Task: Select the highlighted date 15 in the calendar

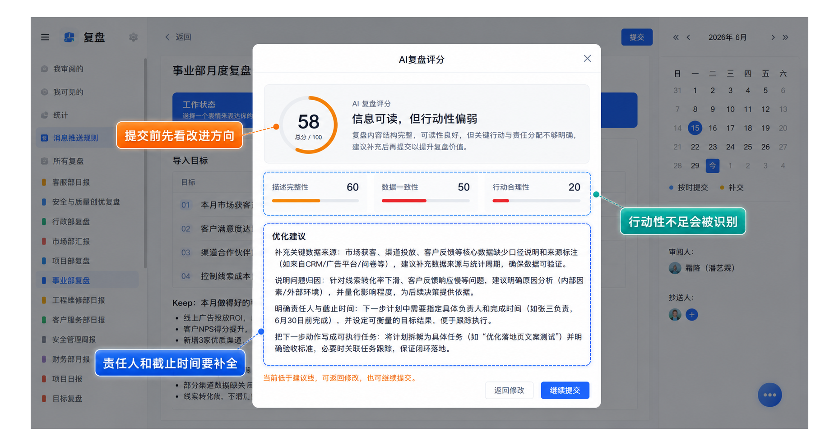Action: (x=695, y=128)
